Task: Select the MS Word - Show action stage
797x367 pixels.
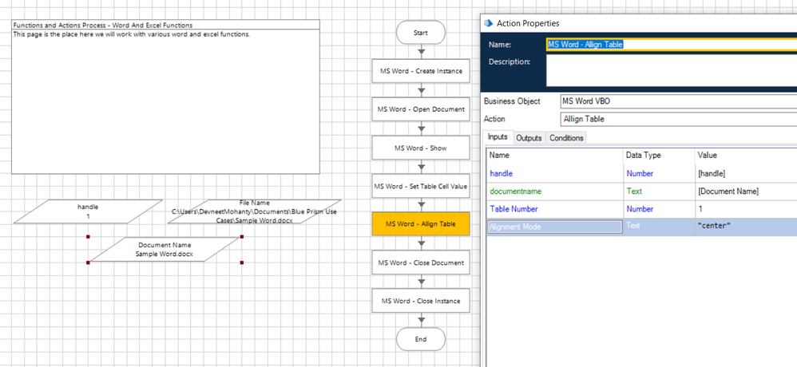Action: pos(421,148)
